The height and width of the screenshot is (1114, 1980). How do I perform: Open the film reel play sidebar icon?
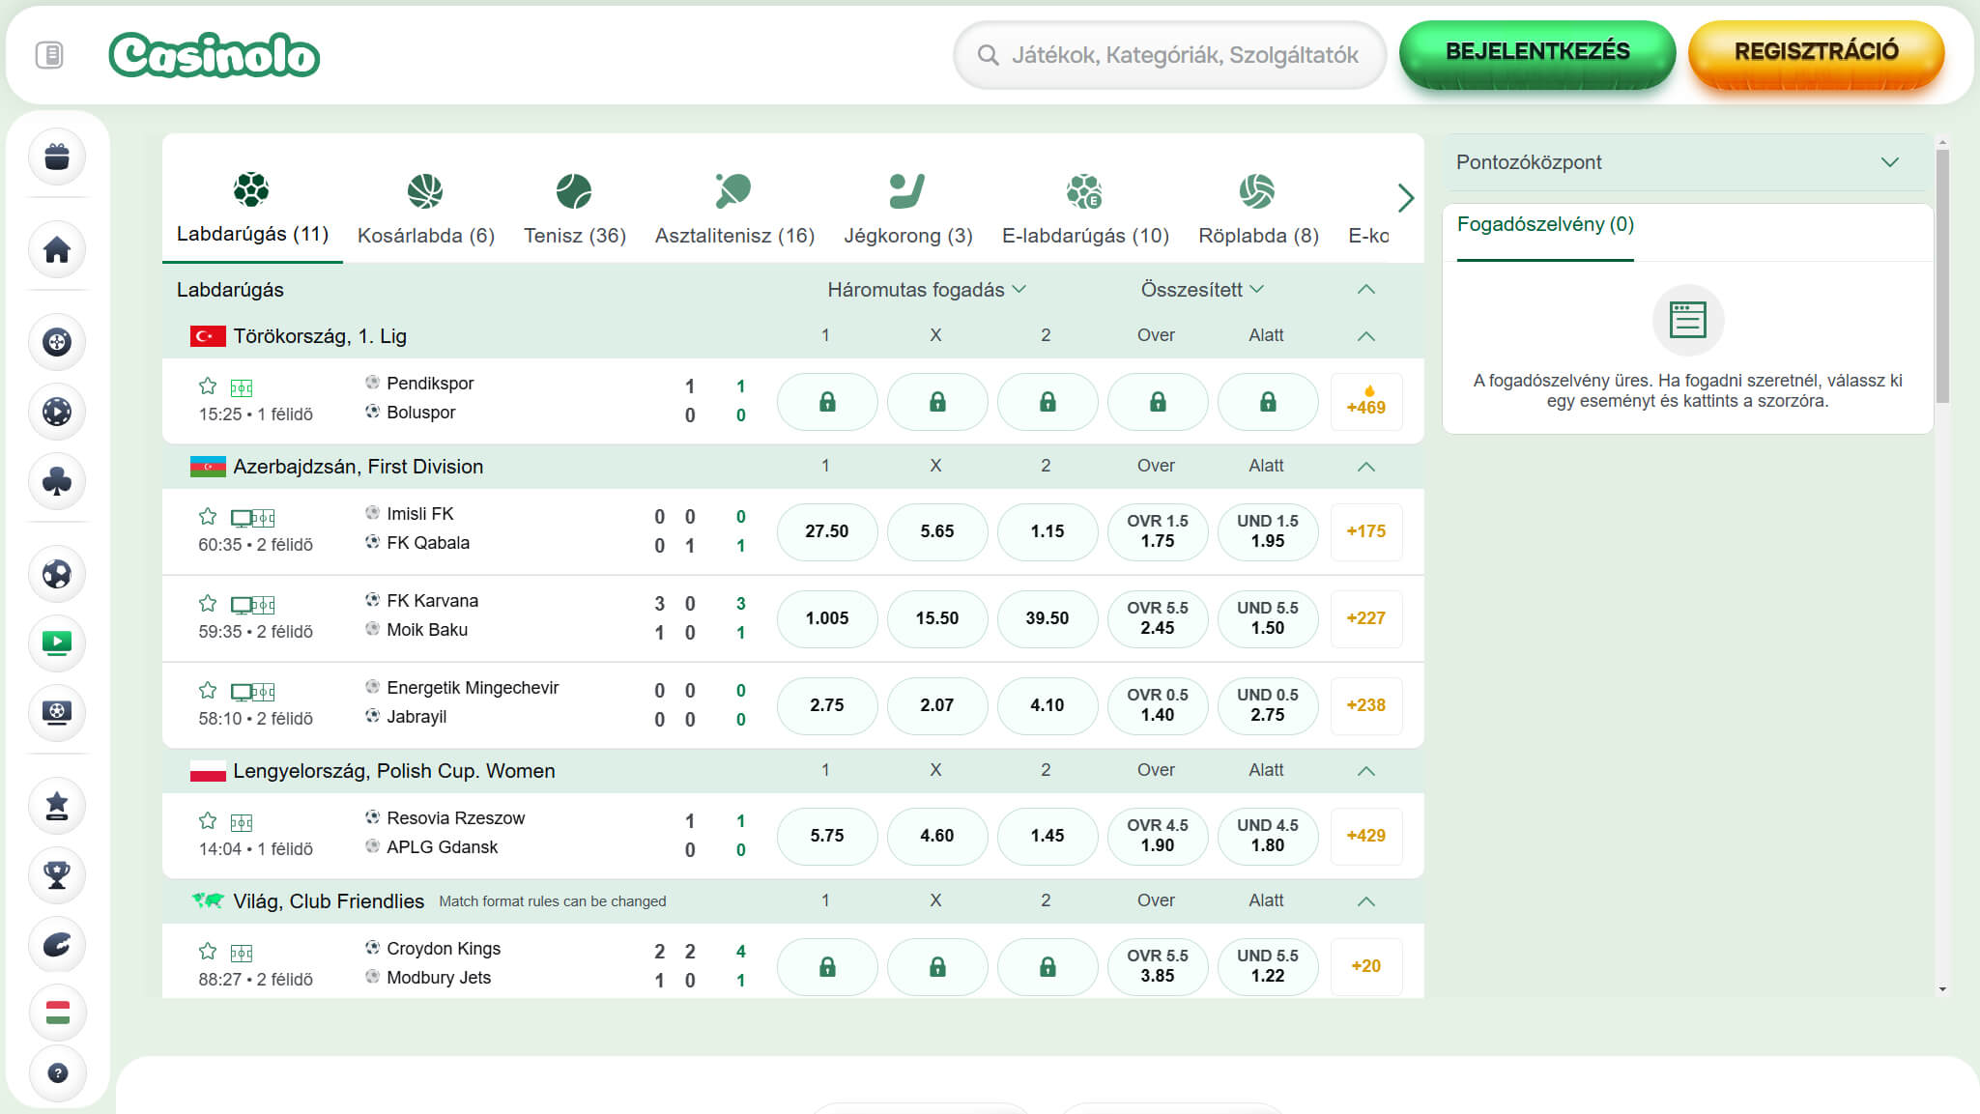57,412
